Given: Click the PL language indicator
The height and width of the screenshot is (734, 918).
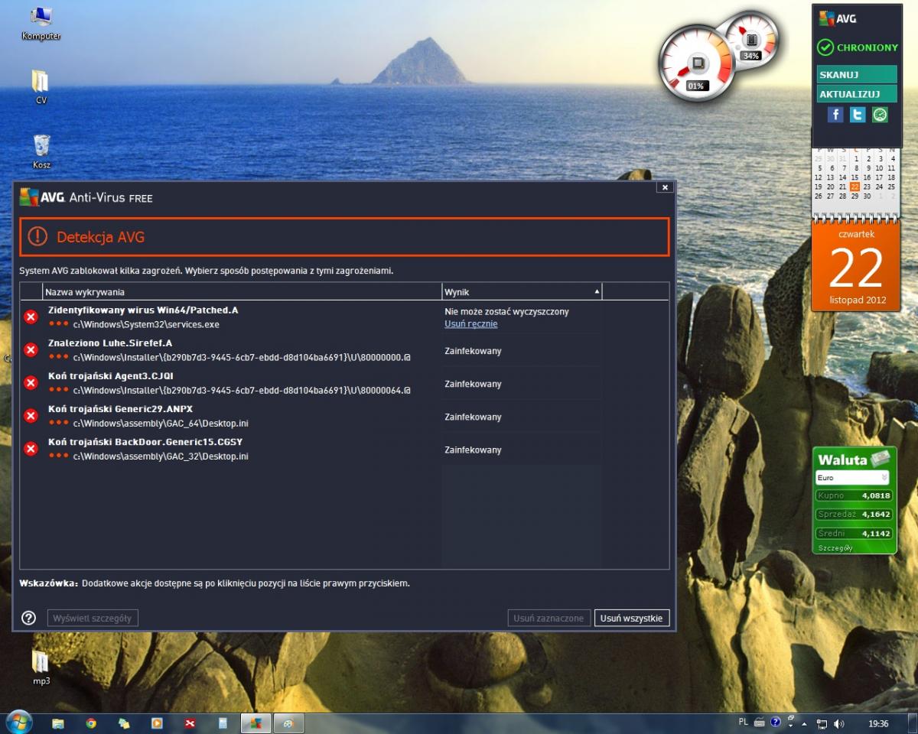Looking at the screenshot, I should (x=744, y=722).
